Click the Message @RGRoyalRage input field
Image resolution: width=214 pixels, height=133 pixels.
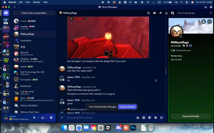pos(100,118)
